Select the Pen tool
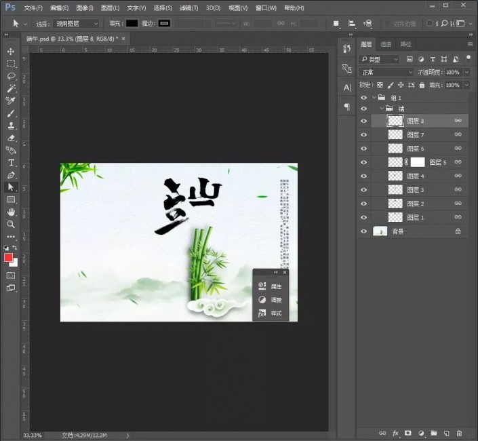This screenshot has height=441, width=478. (x=11, y=175)
